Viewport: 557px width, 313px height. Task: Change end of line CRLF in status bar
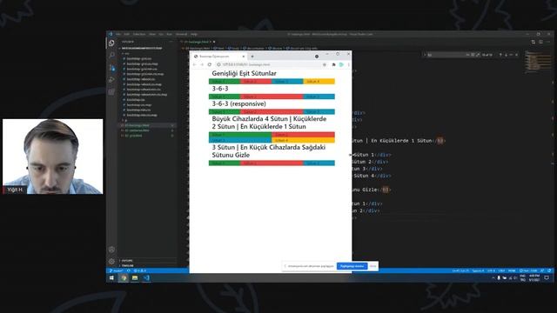[501, 270]
